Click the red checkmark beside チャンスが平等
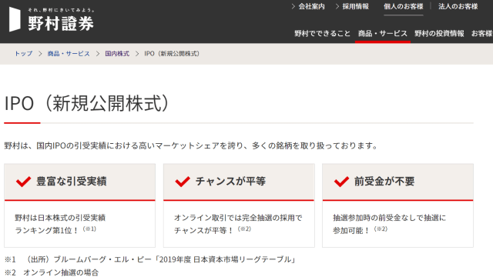 (x=183, y=182)
